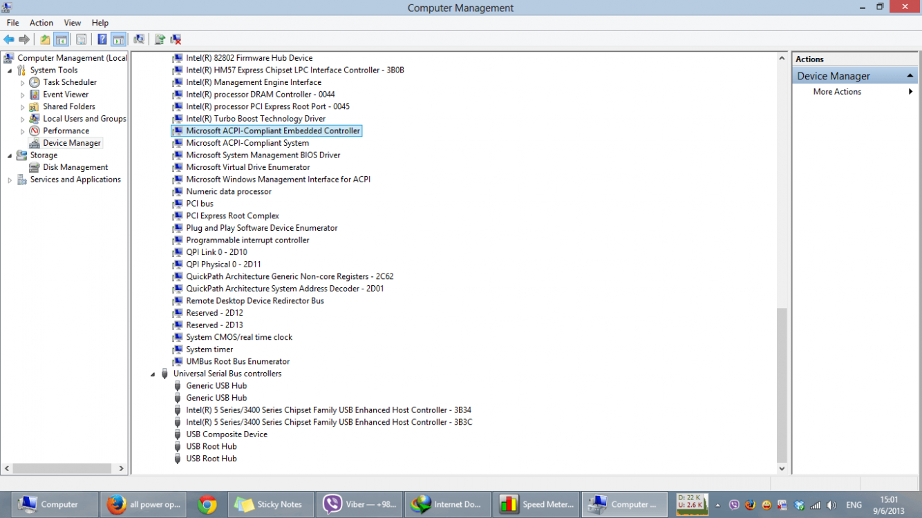Collapse the System Tools node
The image size is (922, 518).
click(10, 70)
